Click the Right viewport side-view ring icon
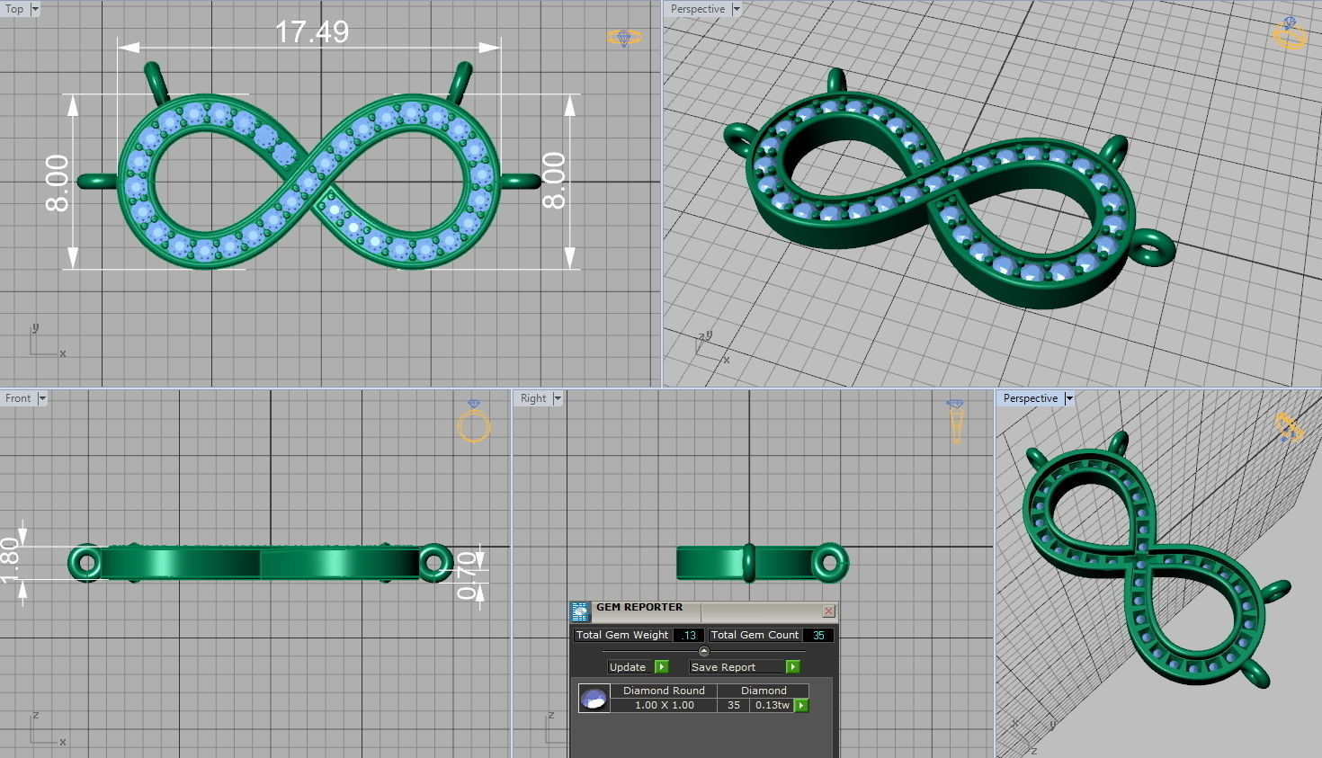This screenshot has width=1322, height=758. point(955,421)
